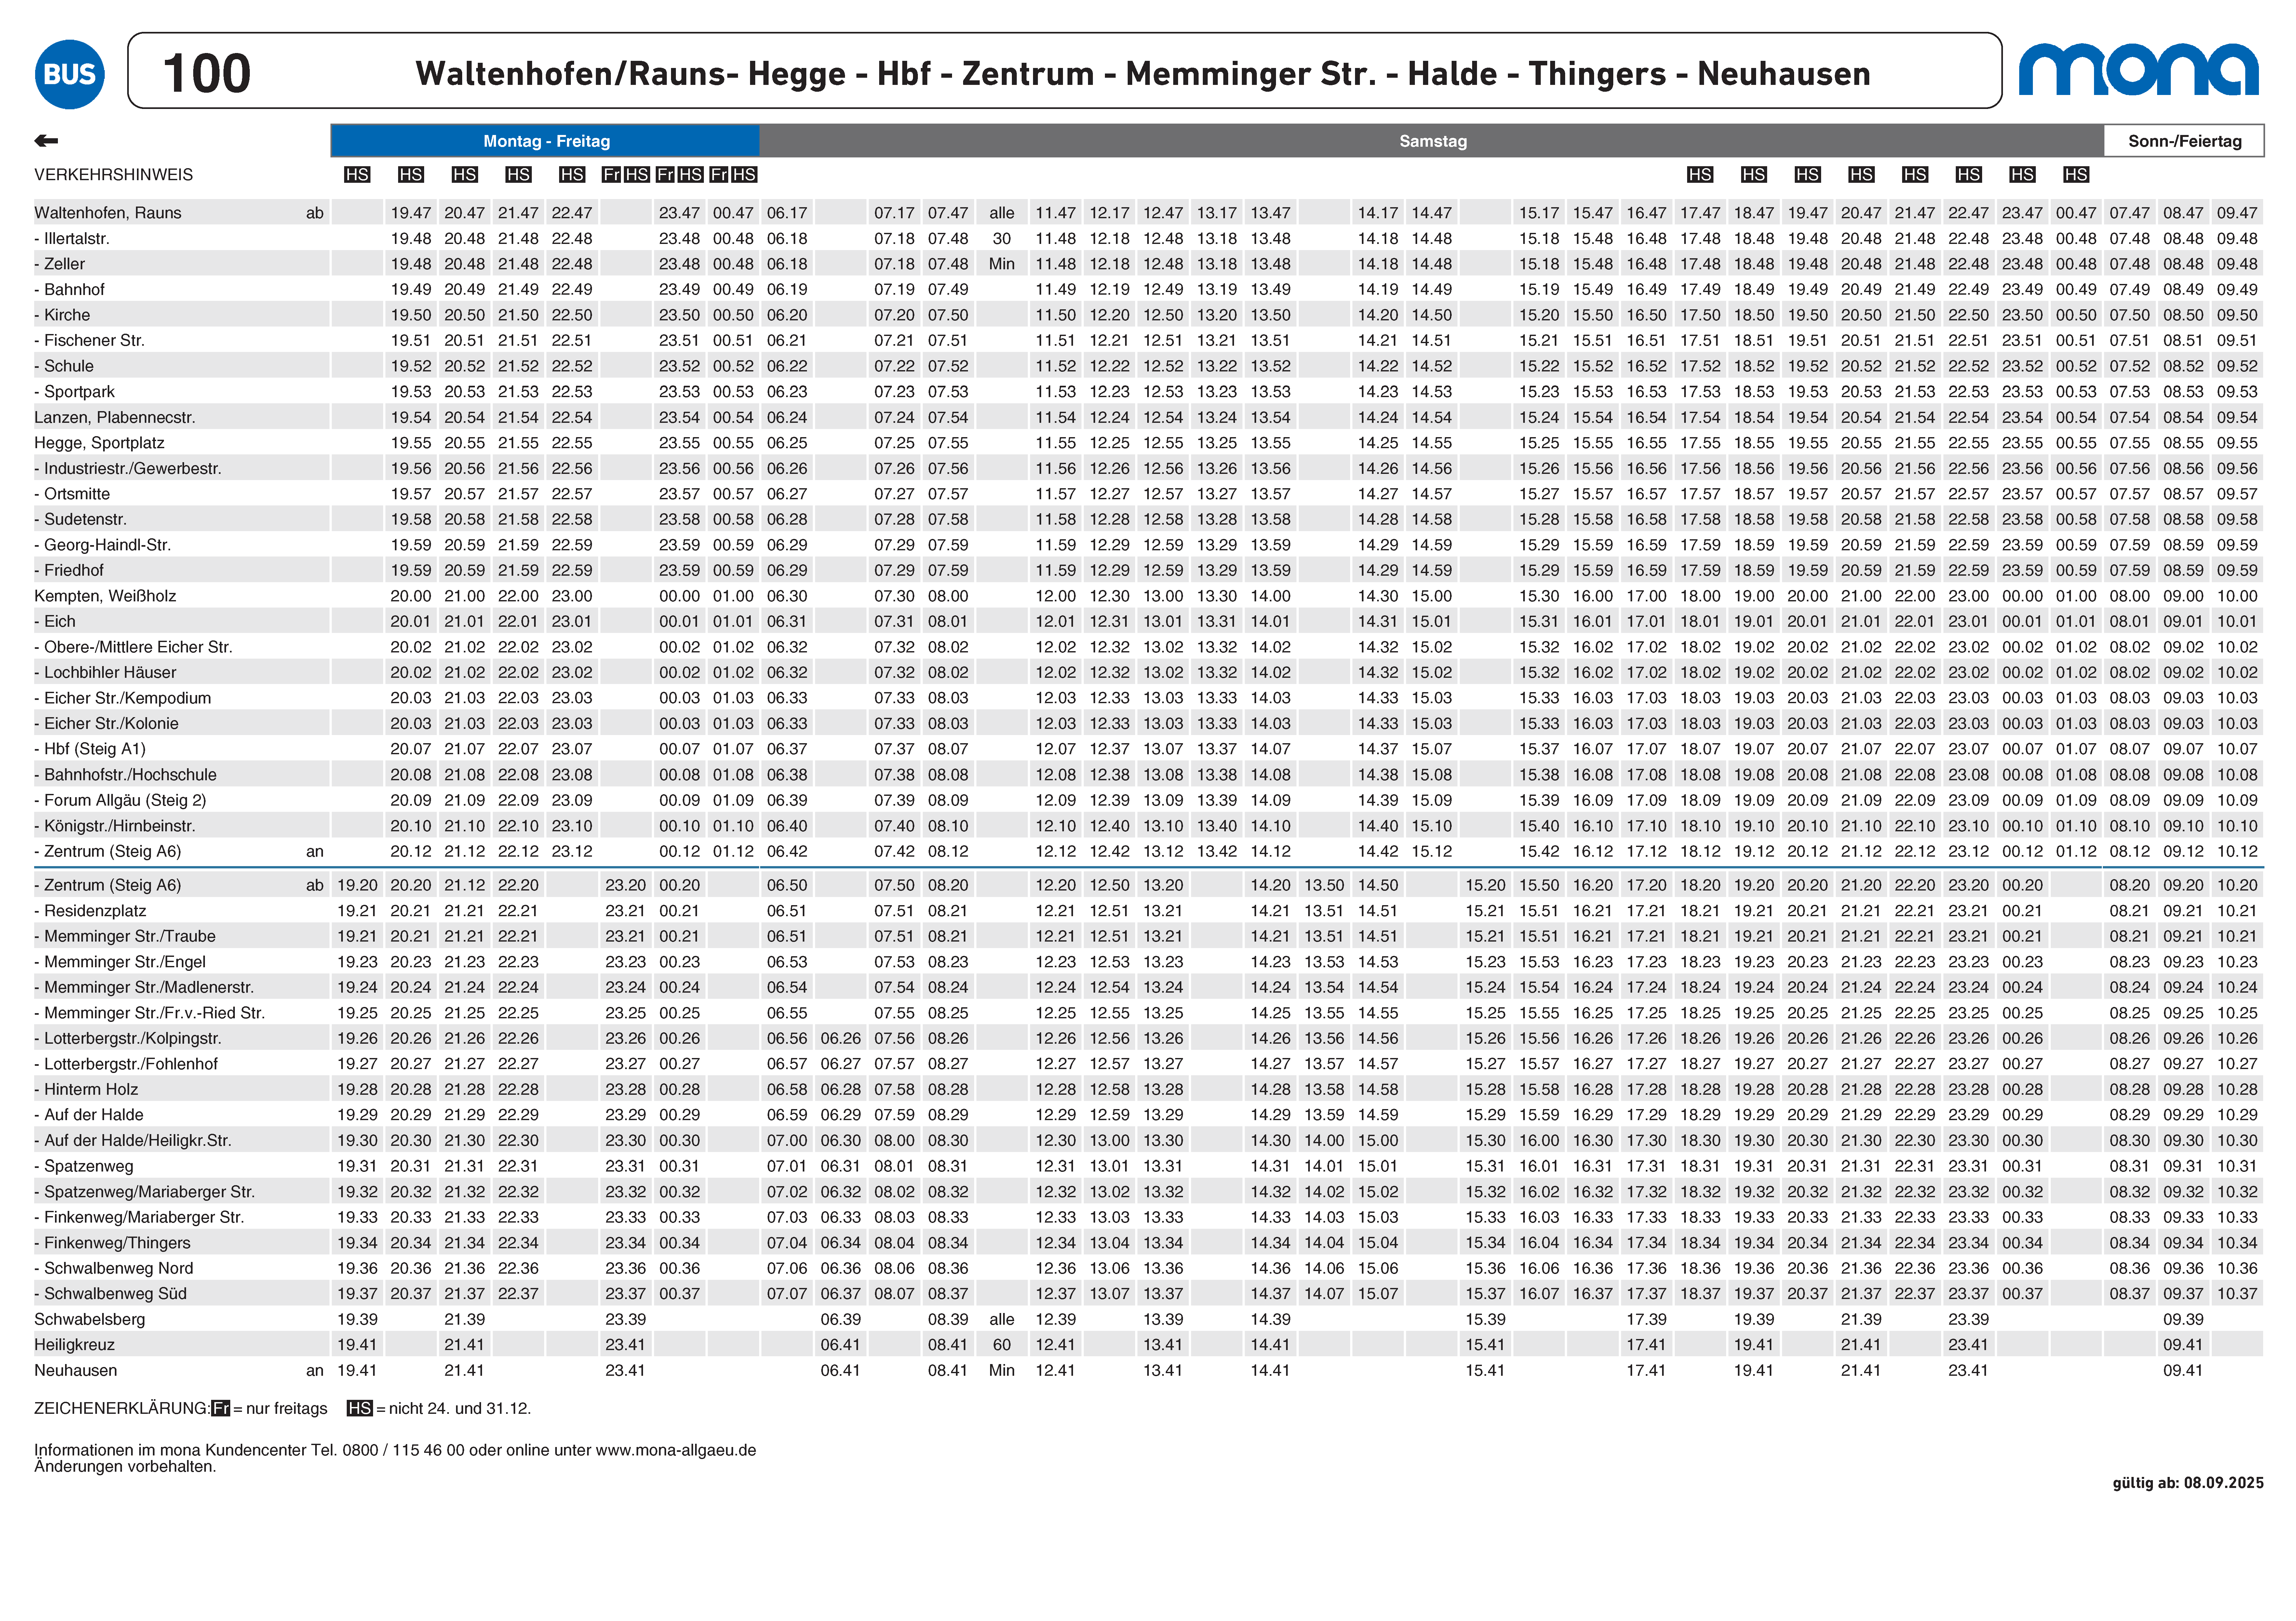Open the www.mona-allgaeu.de link
2296x1621 pixels.
676,1450
